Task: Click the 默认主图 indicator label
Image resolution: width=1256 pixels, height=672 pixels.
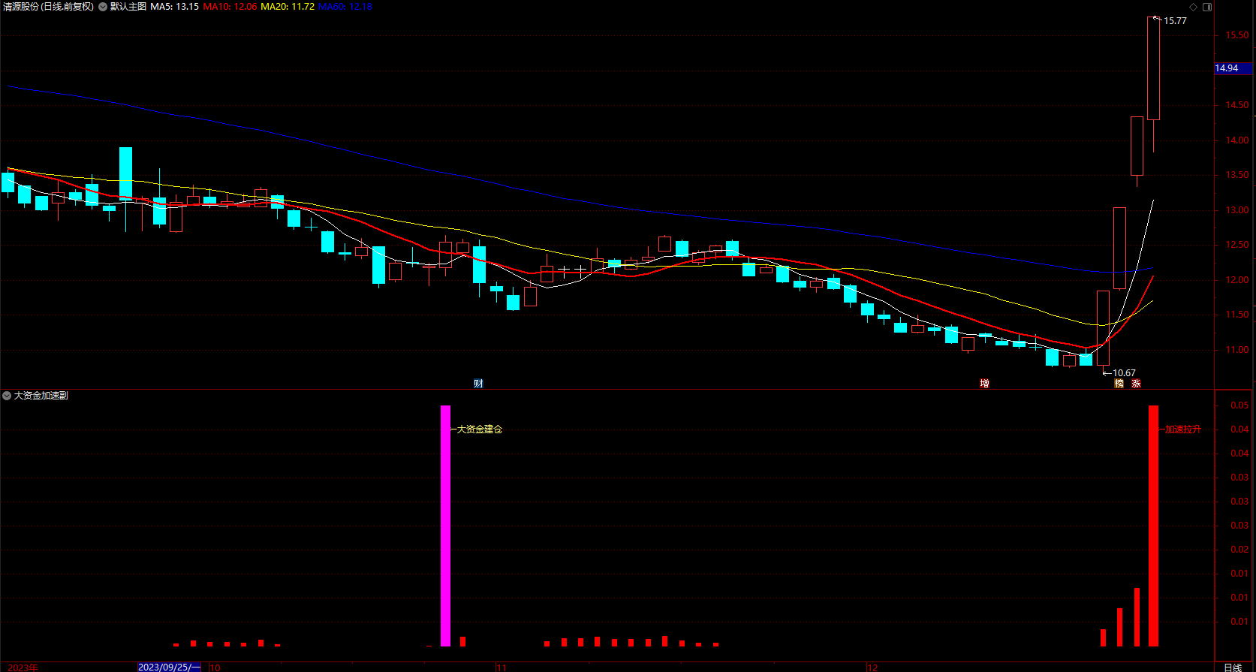Action: [x=128, y=7]
